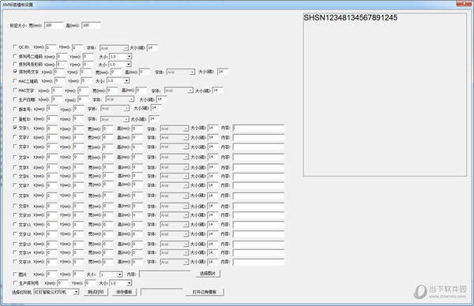Screen dimensions: 474x306
Task: Click the label width 宽(mm) field
Action: coord(54,25)
